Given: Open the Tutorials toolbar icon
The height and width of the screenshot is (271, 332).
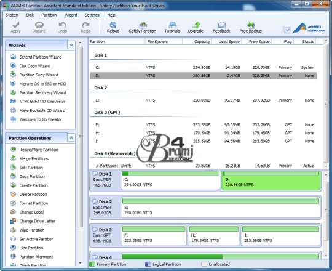Looking at the screenshot, I should click(172, 27).
